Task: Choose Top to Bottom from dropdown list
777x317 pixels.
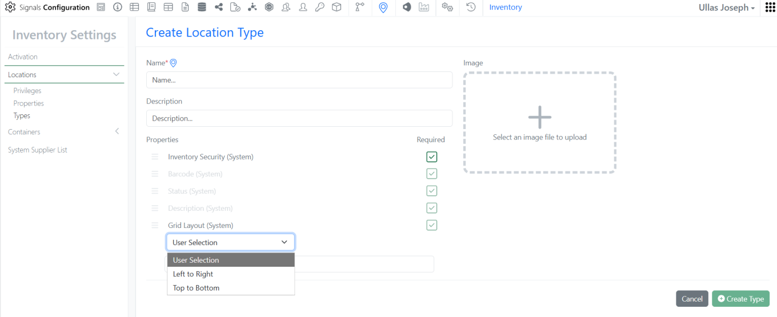Action: coord(196,288)
